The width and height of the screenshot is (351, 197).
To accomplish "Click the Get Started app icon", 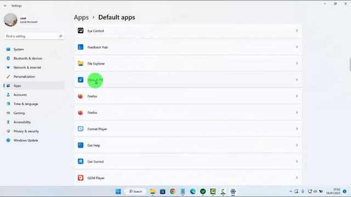I will pyautogui.click(x=81, y=161).
